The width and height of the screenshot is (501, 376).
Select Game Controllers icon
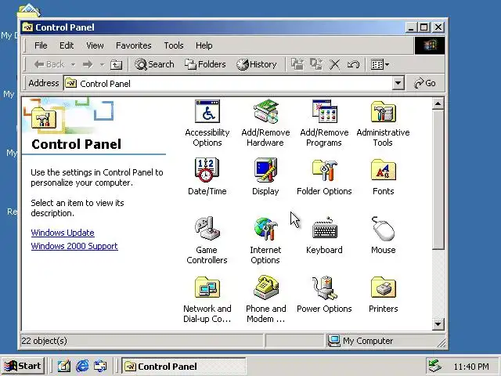207,240
